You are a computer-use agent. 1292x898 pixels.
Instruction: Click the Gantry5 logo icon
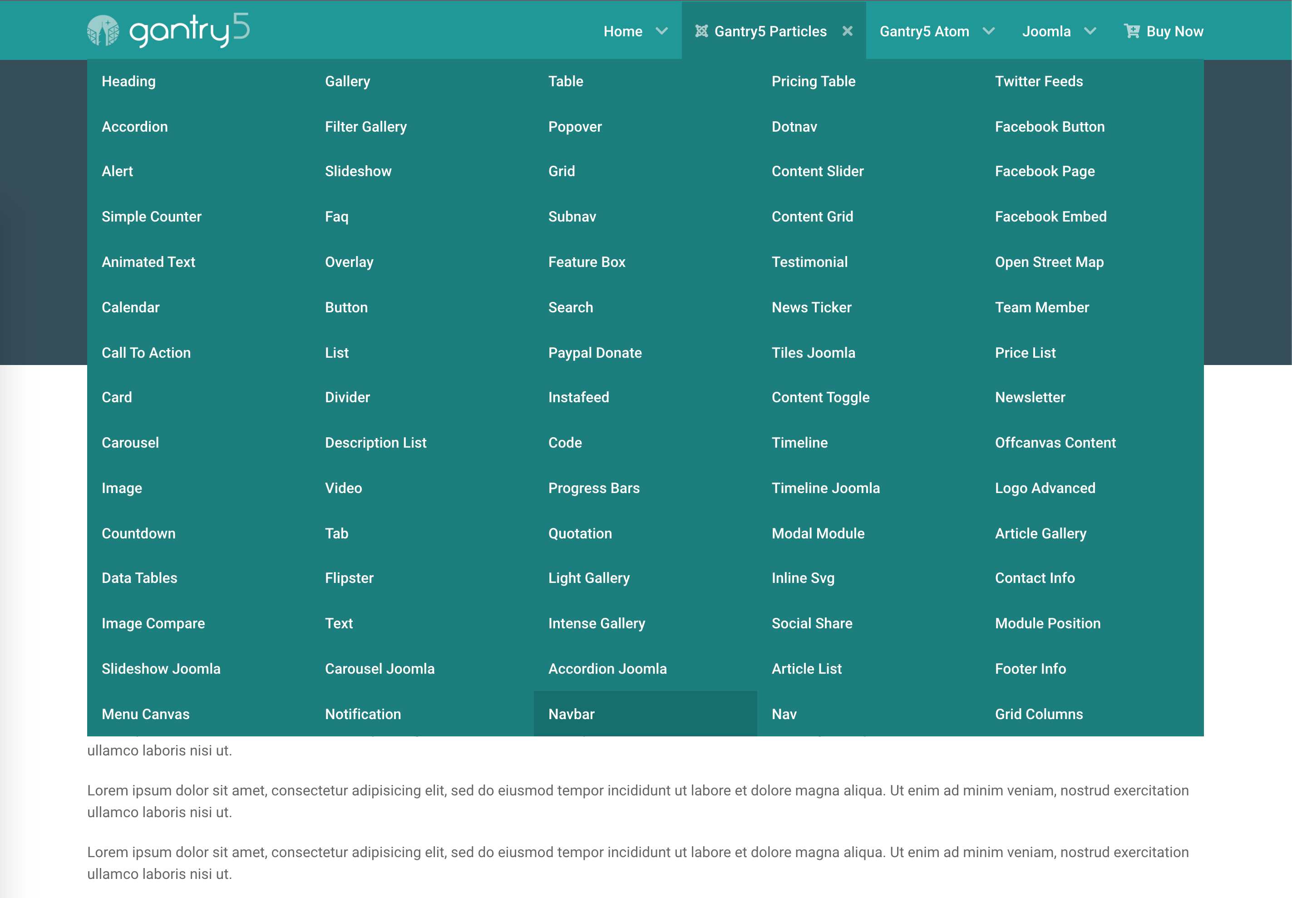103,30
